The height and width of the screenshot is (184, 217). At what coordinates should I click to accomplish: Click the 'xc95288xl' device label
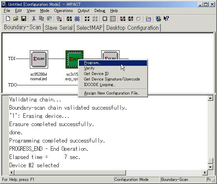click(38, 74)
